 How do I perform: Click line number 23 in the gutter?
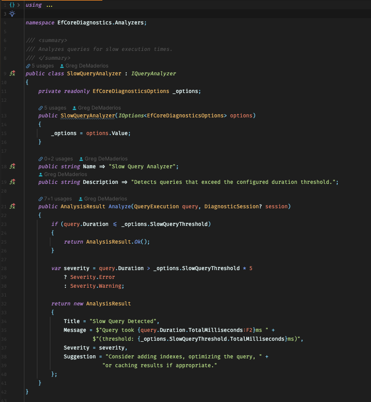coord(4,224)
